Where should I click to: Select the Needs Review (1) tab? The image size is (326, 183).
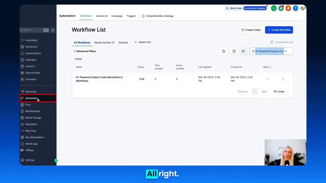pyautogui.click(x=104, y=42)
